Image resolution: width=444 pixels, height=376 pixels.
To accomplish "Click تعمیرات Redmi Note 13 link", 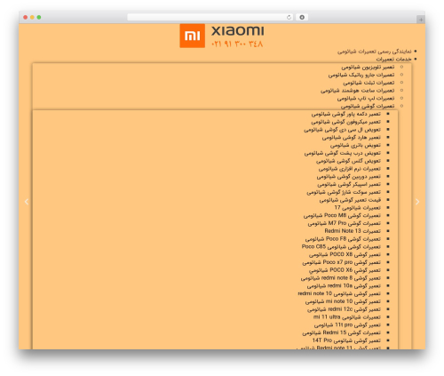I will pyautogui.click(x=353, y=231).
